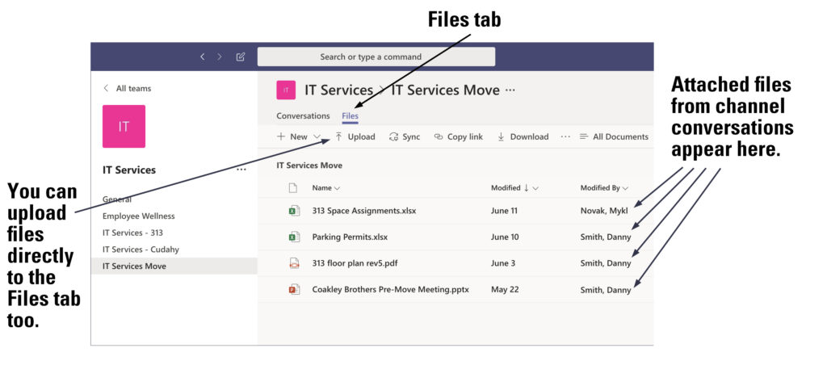Select the Files tab
The image size is (827, 365).
coord(350,116)
